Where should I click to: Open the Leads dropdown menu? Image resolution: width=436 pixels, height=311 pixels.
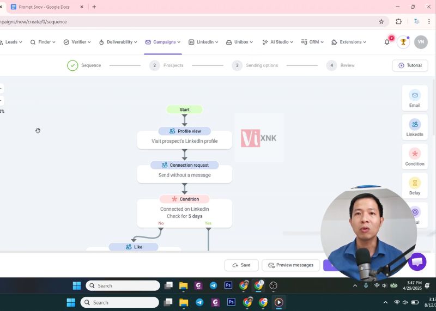pos(11,42)
